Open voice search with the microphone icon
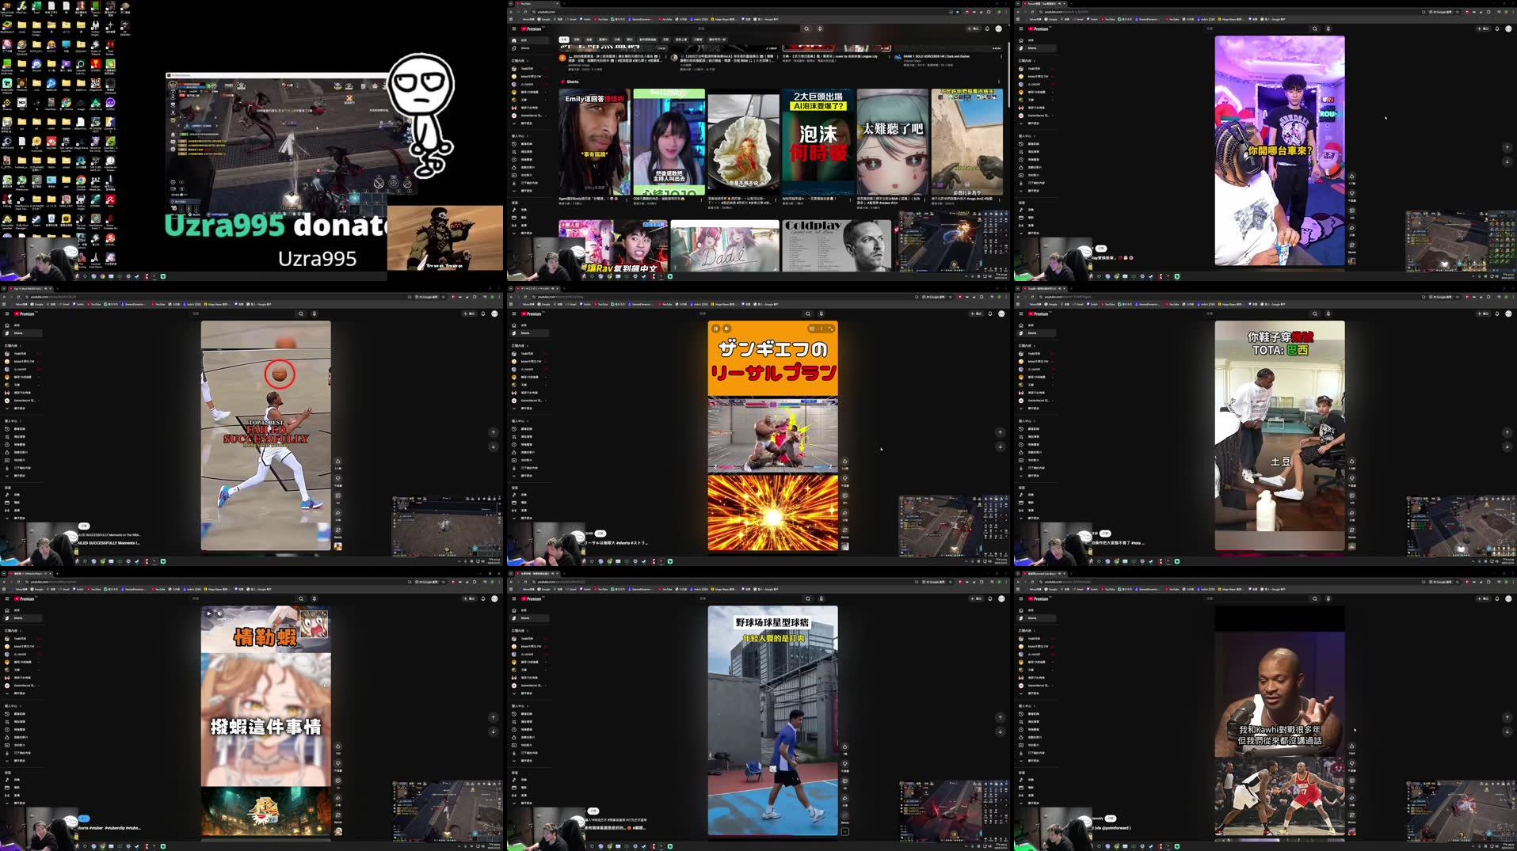The image size is (1517, 851). pyautogui.click(x=819, y=28)
